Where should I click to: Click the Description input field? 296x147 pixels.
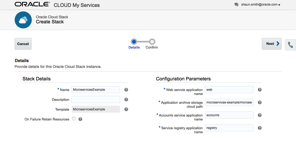pyautogui.click(x=96, y=99)
